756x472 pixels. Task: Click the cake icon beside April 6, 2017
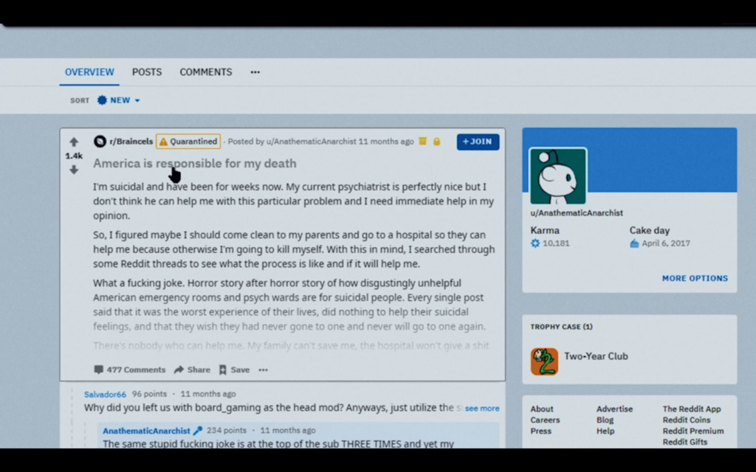coord(634,243)
